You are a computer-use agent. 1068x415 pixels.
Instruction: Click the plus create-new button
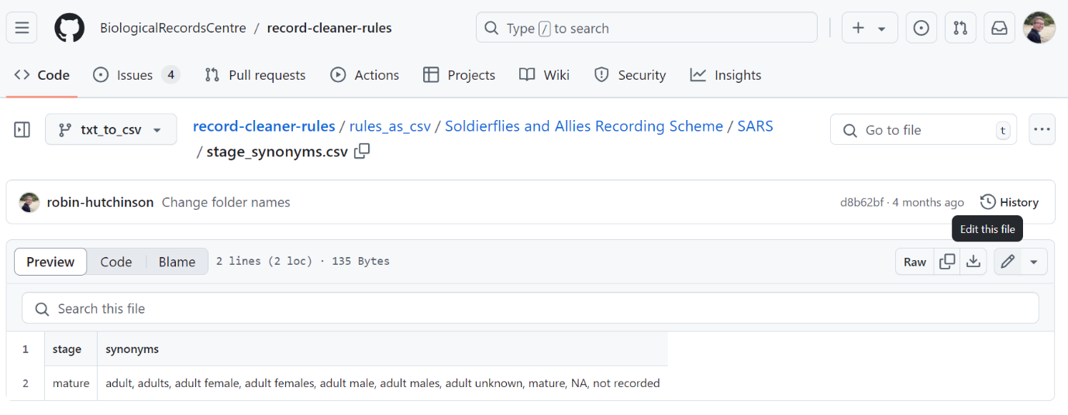[858, 28]
